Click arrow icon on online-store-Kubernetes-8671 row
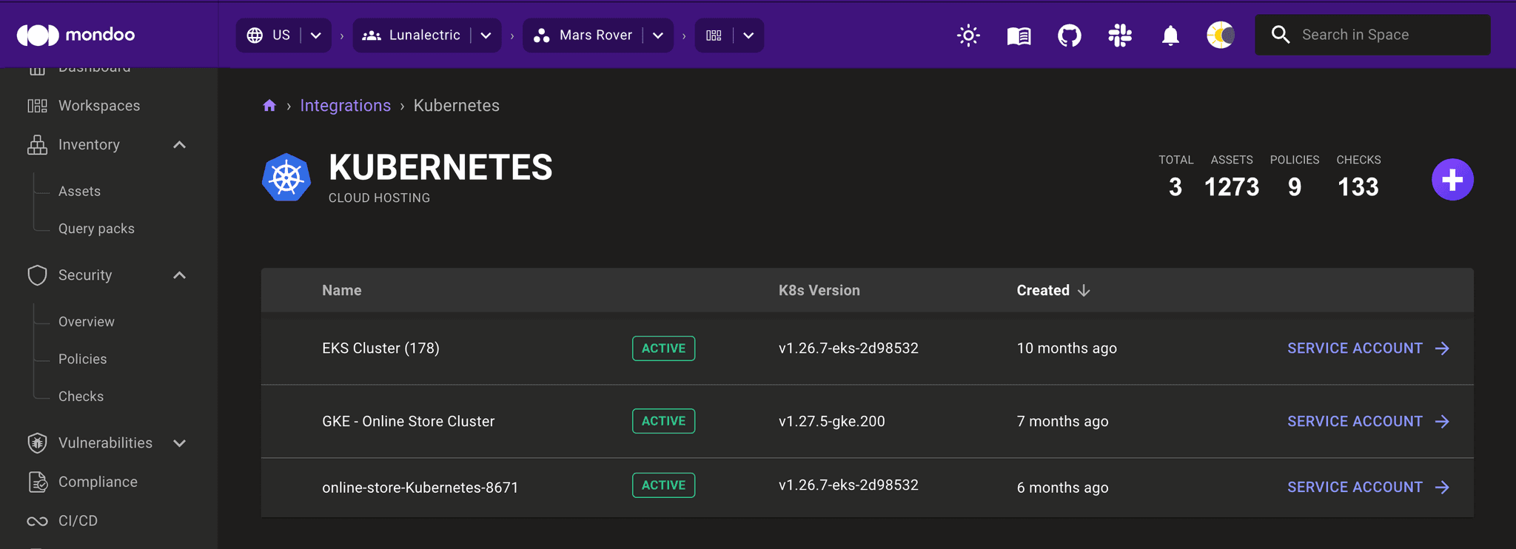The height and width of the screenshot is (549, 1516). [x=1442, y=488]
